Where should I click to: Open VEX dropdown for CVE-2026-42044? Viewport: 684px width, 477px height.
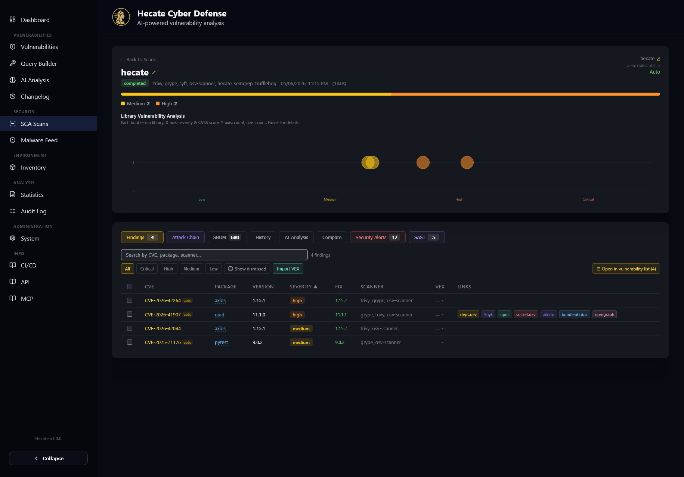(x=439, y=329)
